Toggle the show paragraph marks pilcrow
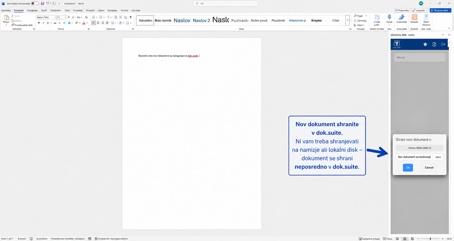This screenshot has width=454, height=241. 131,17
